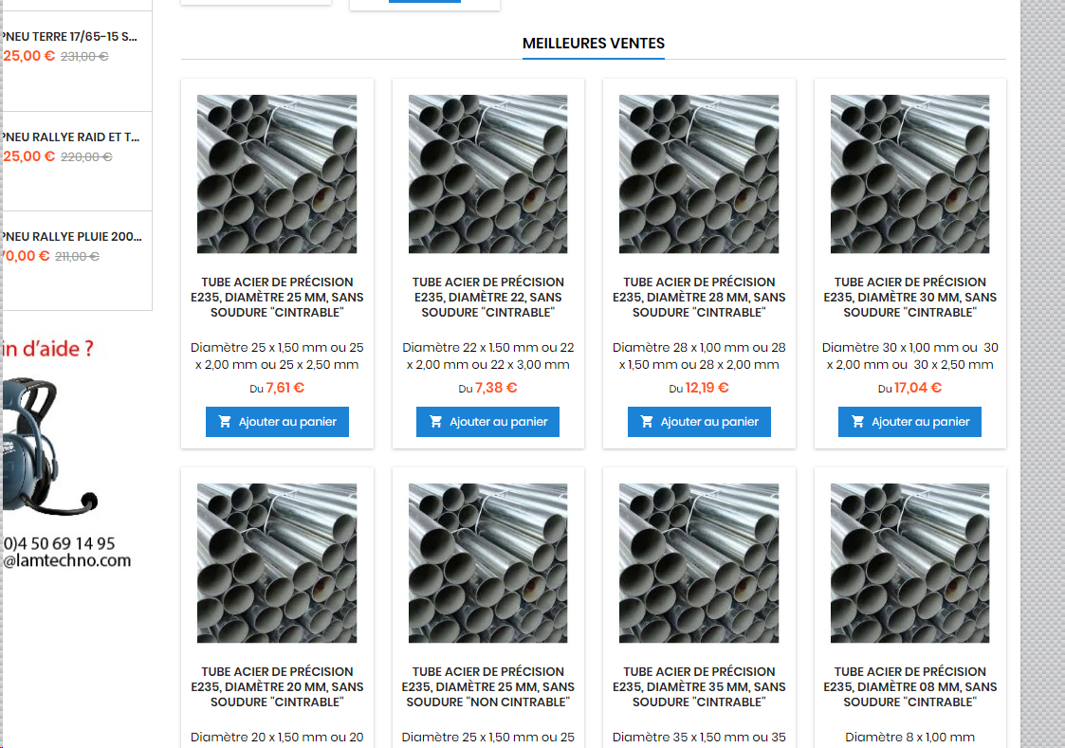1065x748 pixels.
Task: Open the Meilleures Ventes tab
Action: coord(594,44)
